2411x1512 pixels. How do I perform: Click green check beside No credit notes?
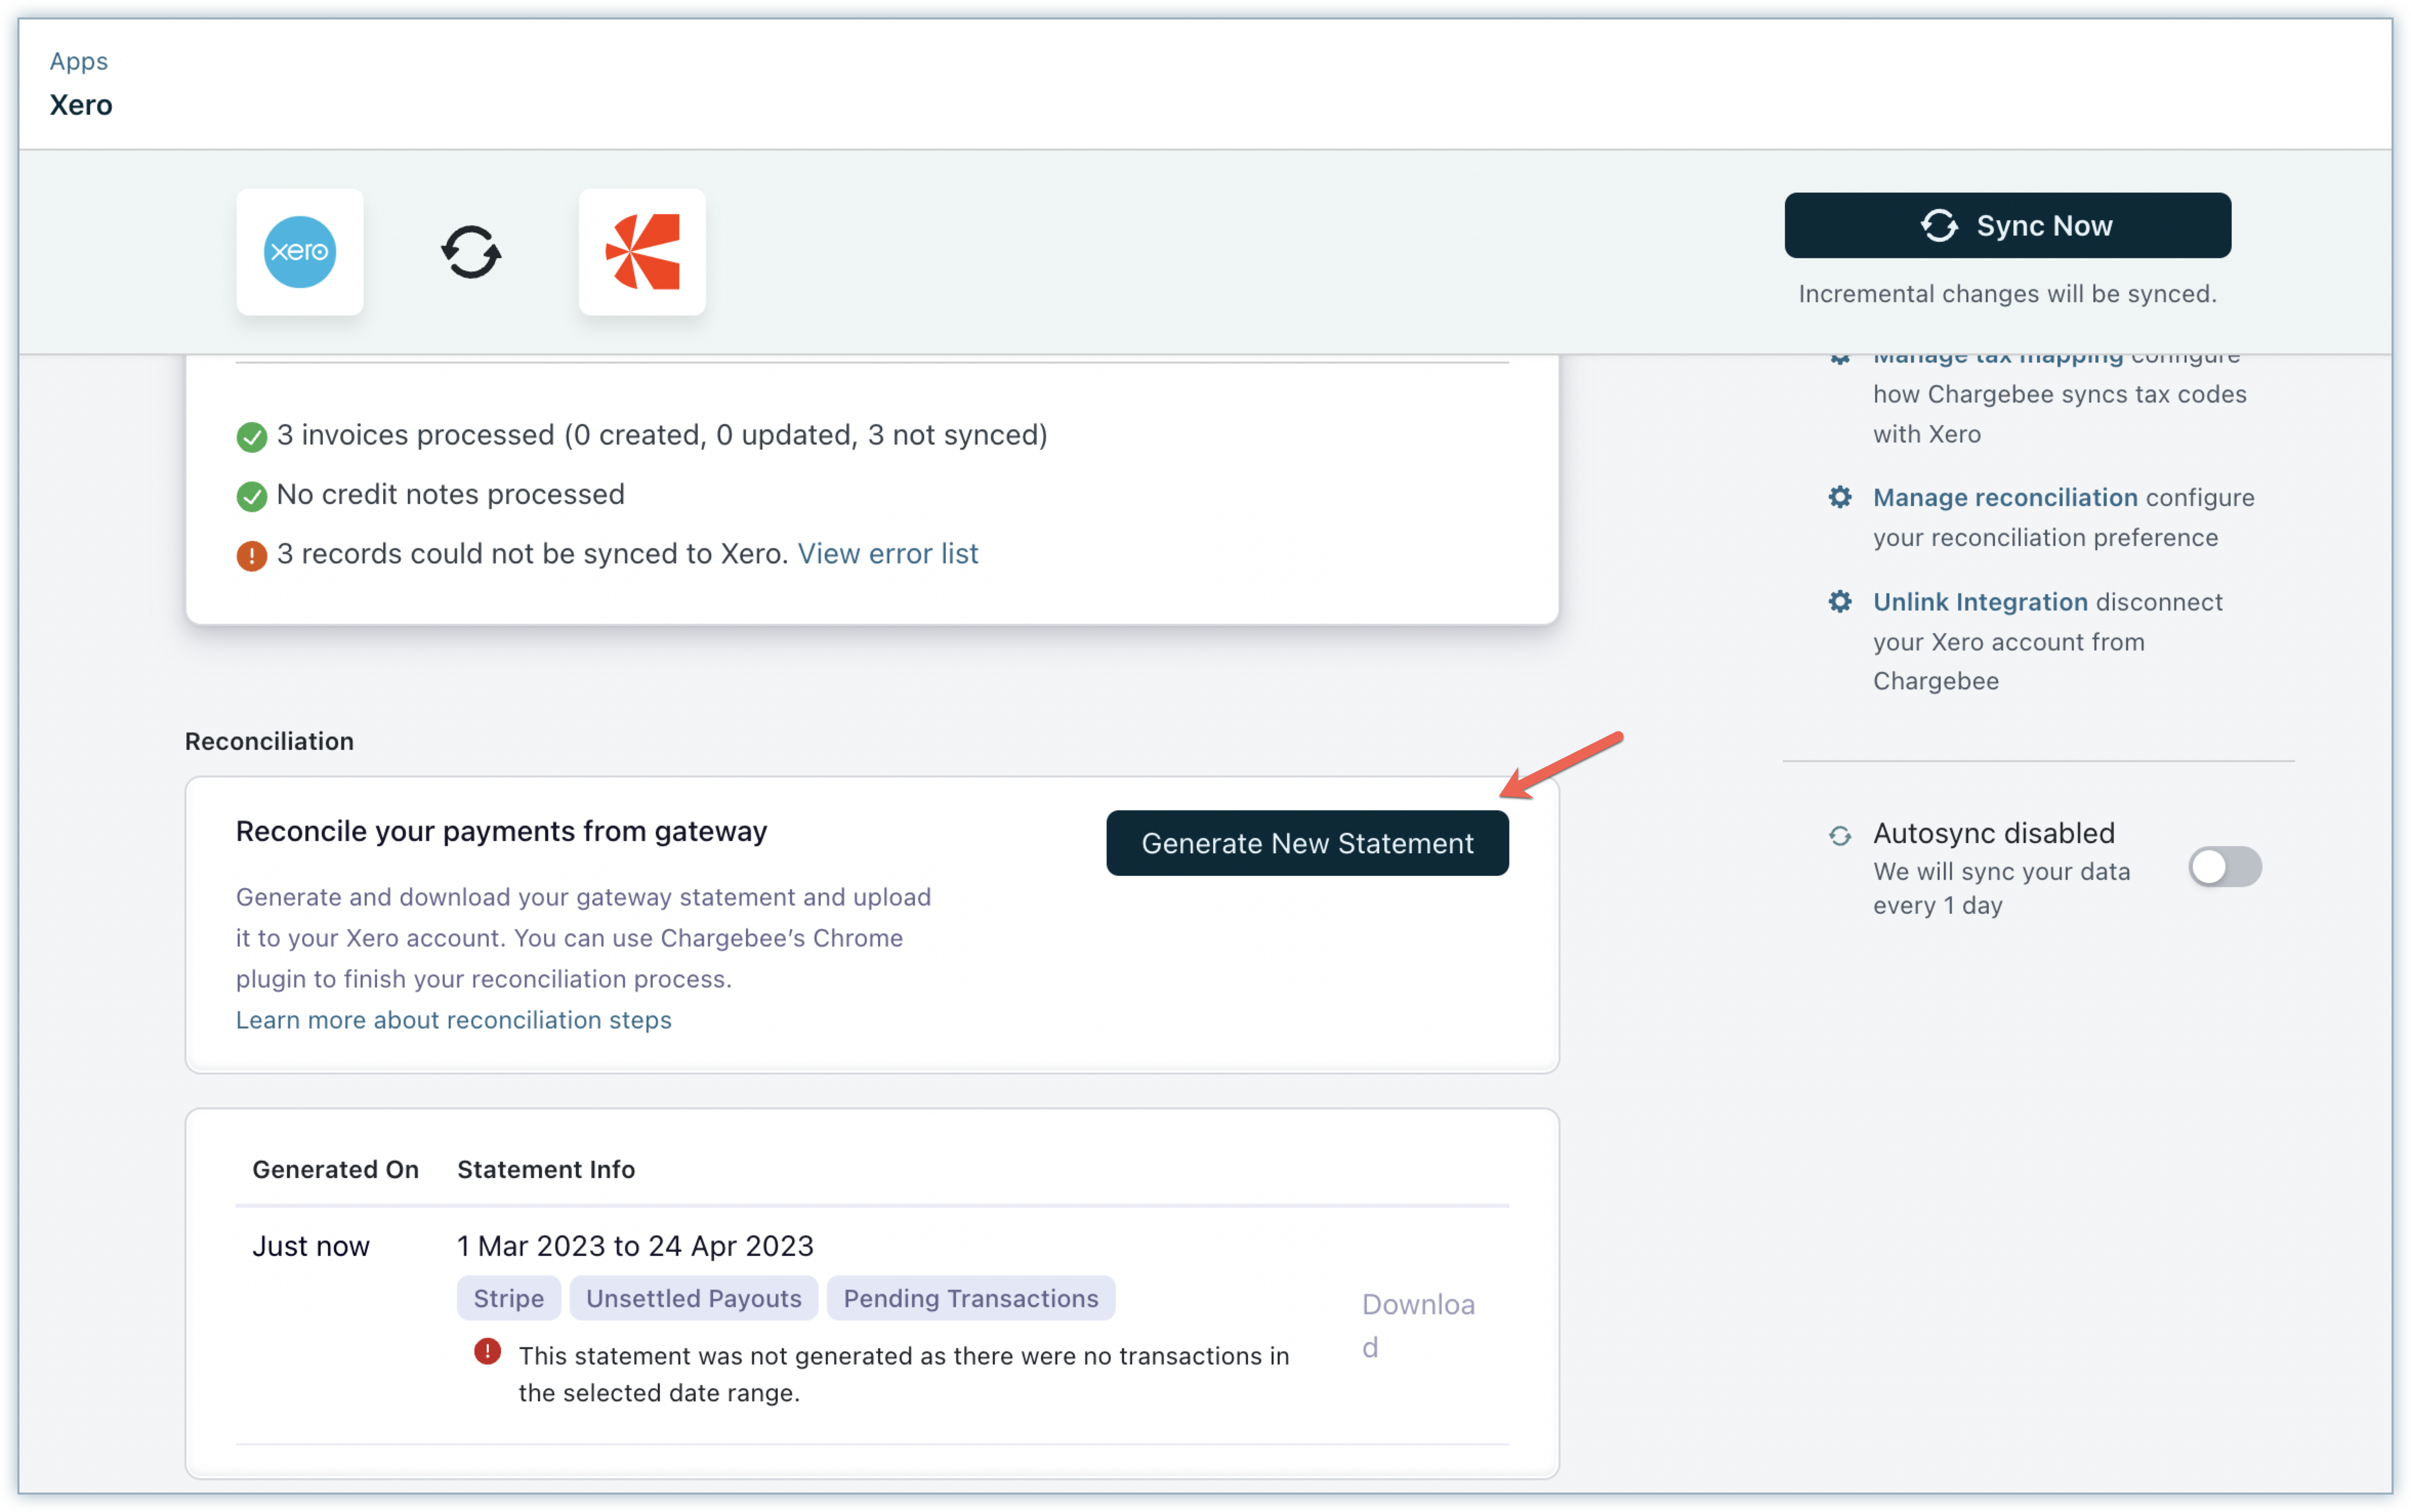(251, 496)
